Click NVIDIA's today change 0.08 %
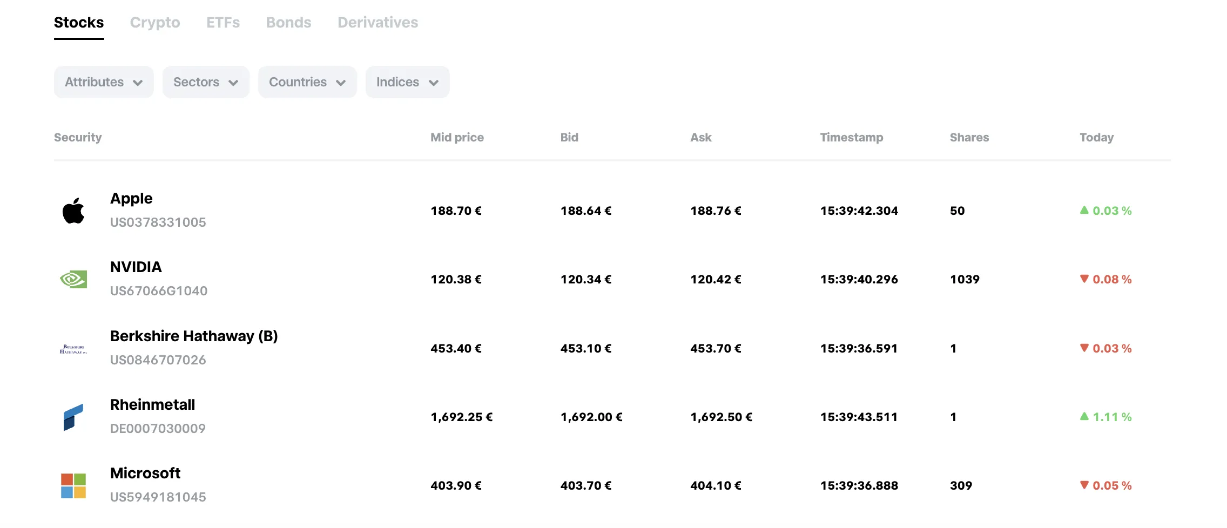Screen dimensions: 1227x528 (1112, 280)
